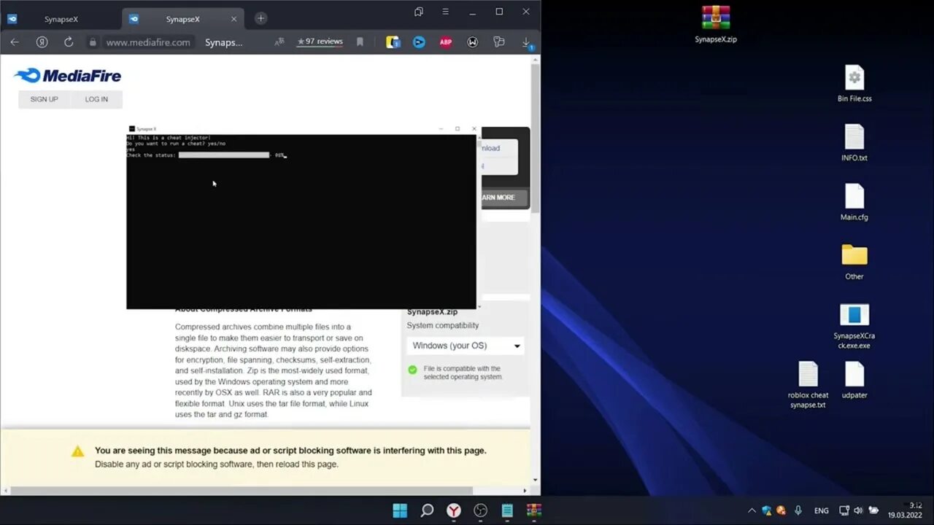Open the 97 reviews link
Image resolution: width=934 pixels, height=525 pixels.
point(320,42)
